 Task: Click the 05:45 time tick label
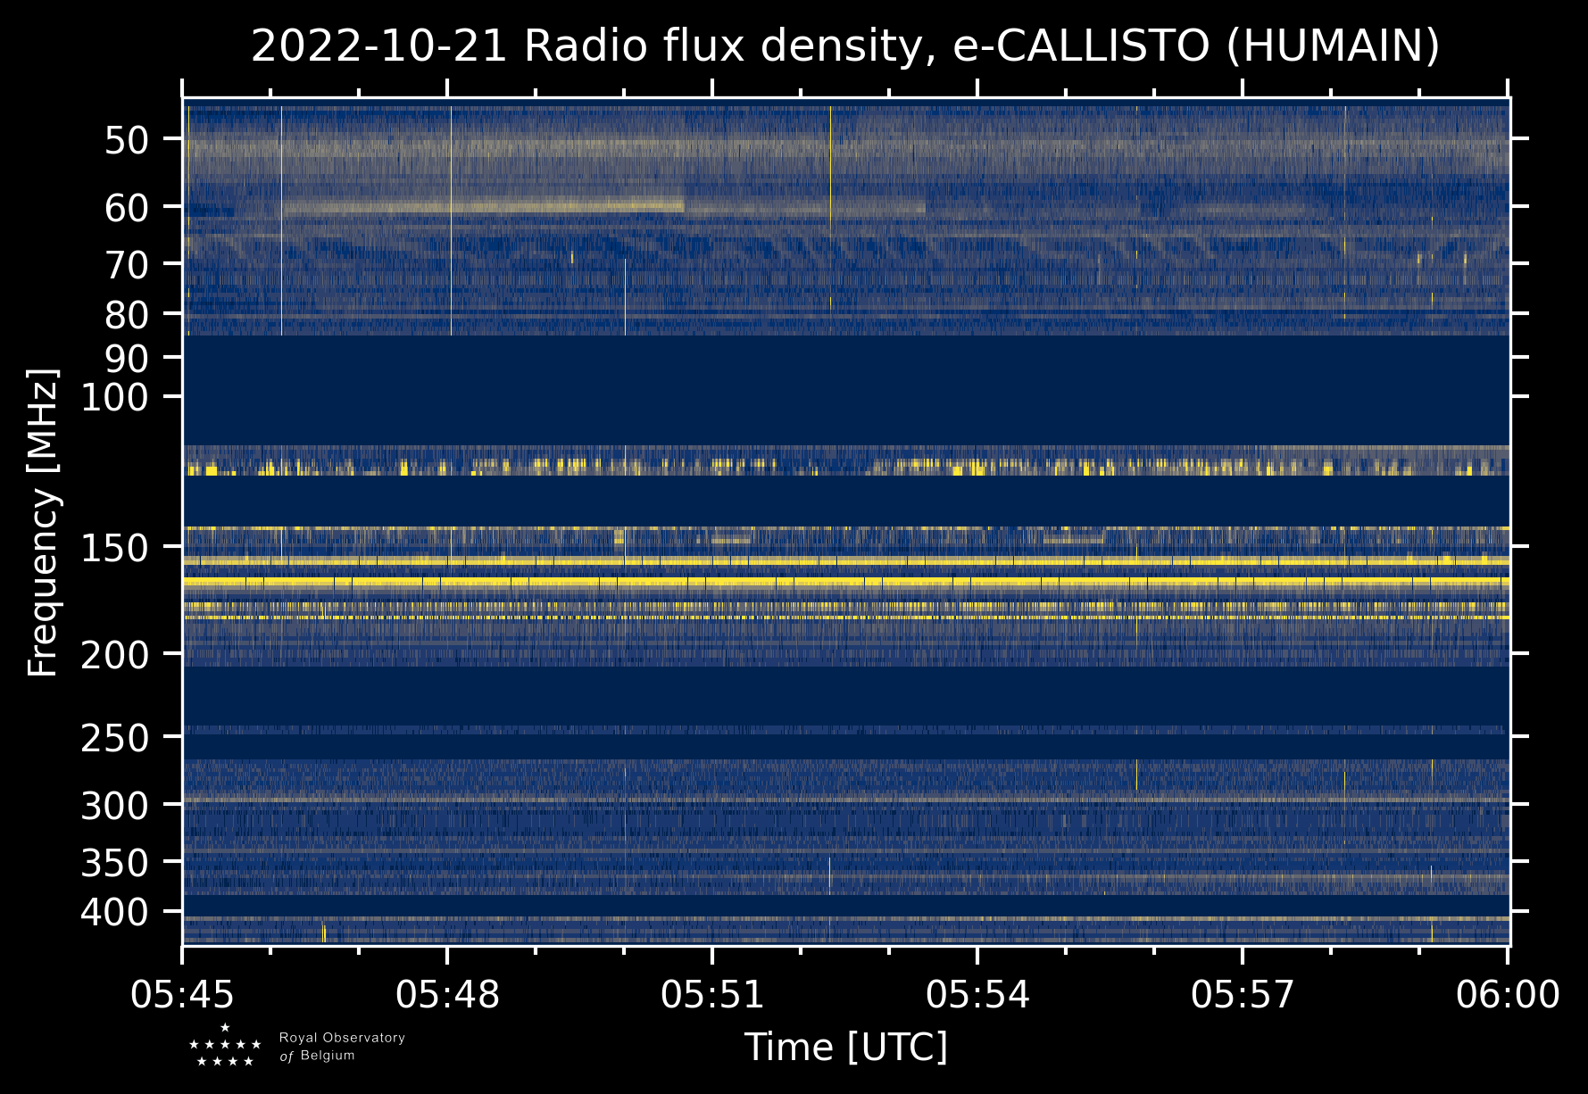click(x=183, y=994)
